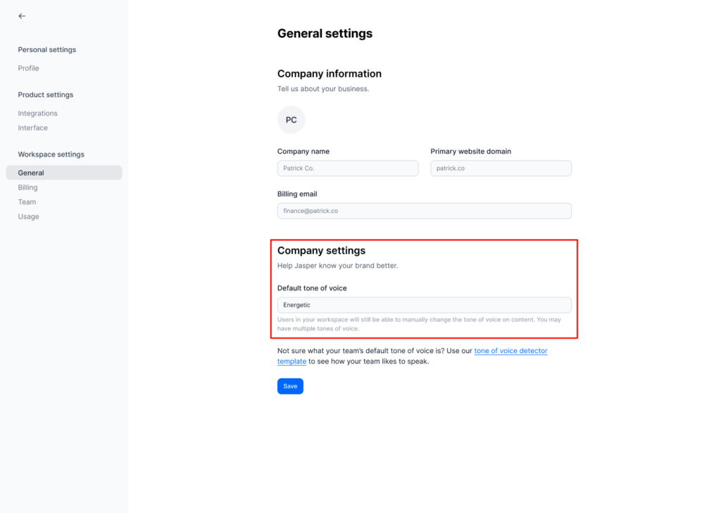Viewport: 721px width, 513px height.
Task: Click the Billing email field
Action: [424, 211]
